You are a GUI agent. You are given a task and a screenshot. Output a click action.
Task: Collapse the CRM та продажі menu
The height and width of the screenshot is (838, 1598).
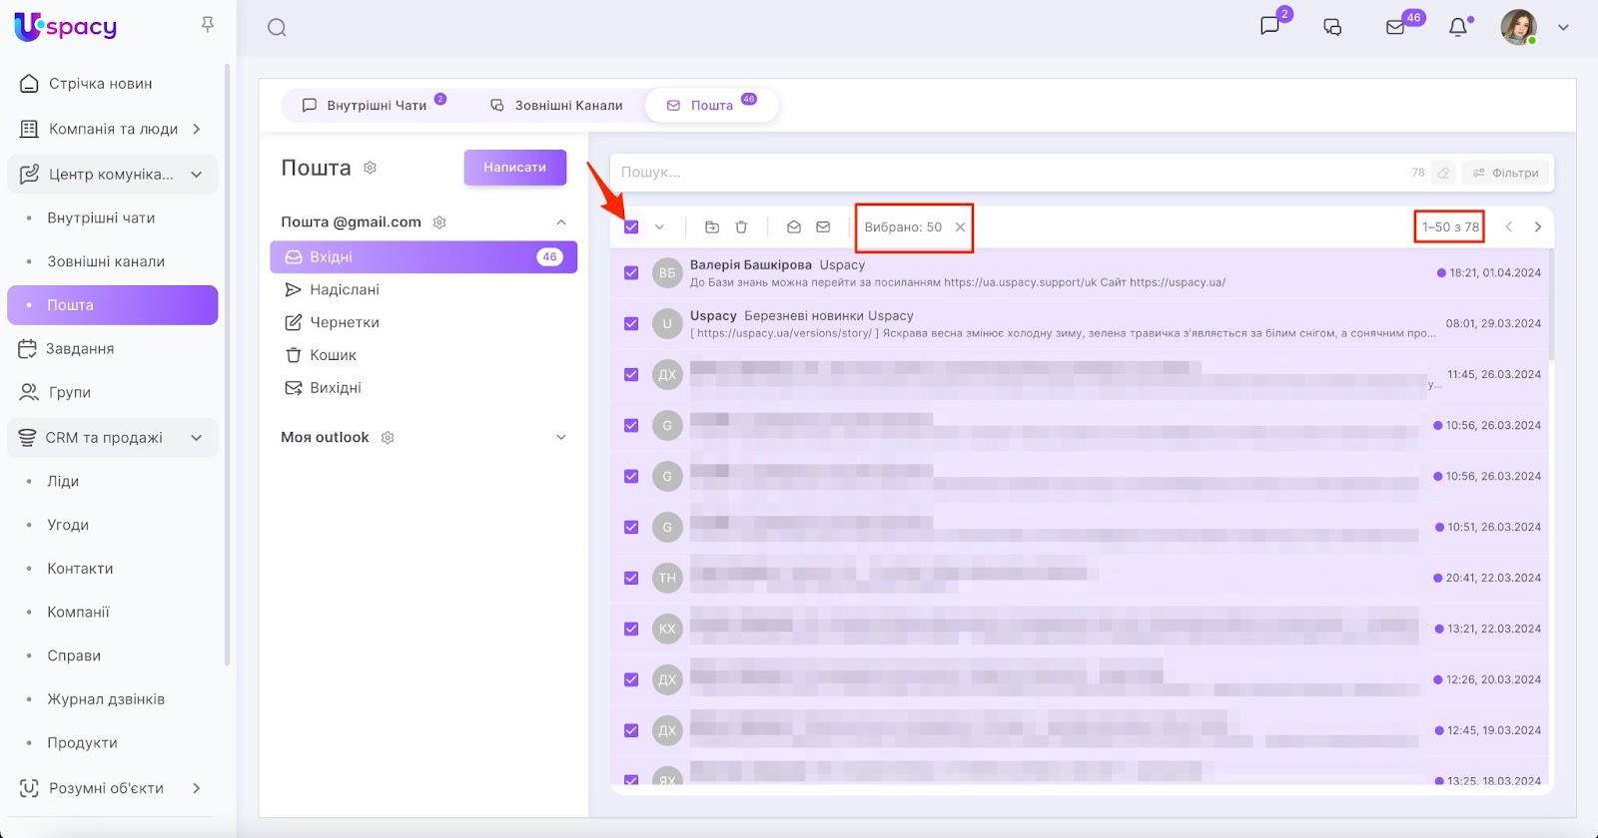197,438
